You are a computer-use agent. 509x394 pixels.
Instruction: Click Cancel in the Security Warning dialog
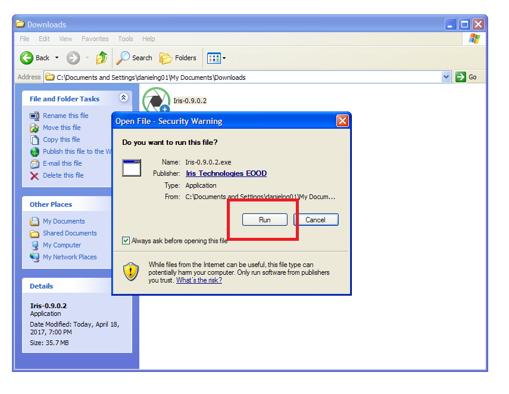click(x=316, y=220)
